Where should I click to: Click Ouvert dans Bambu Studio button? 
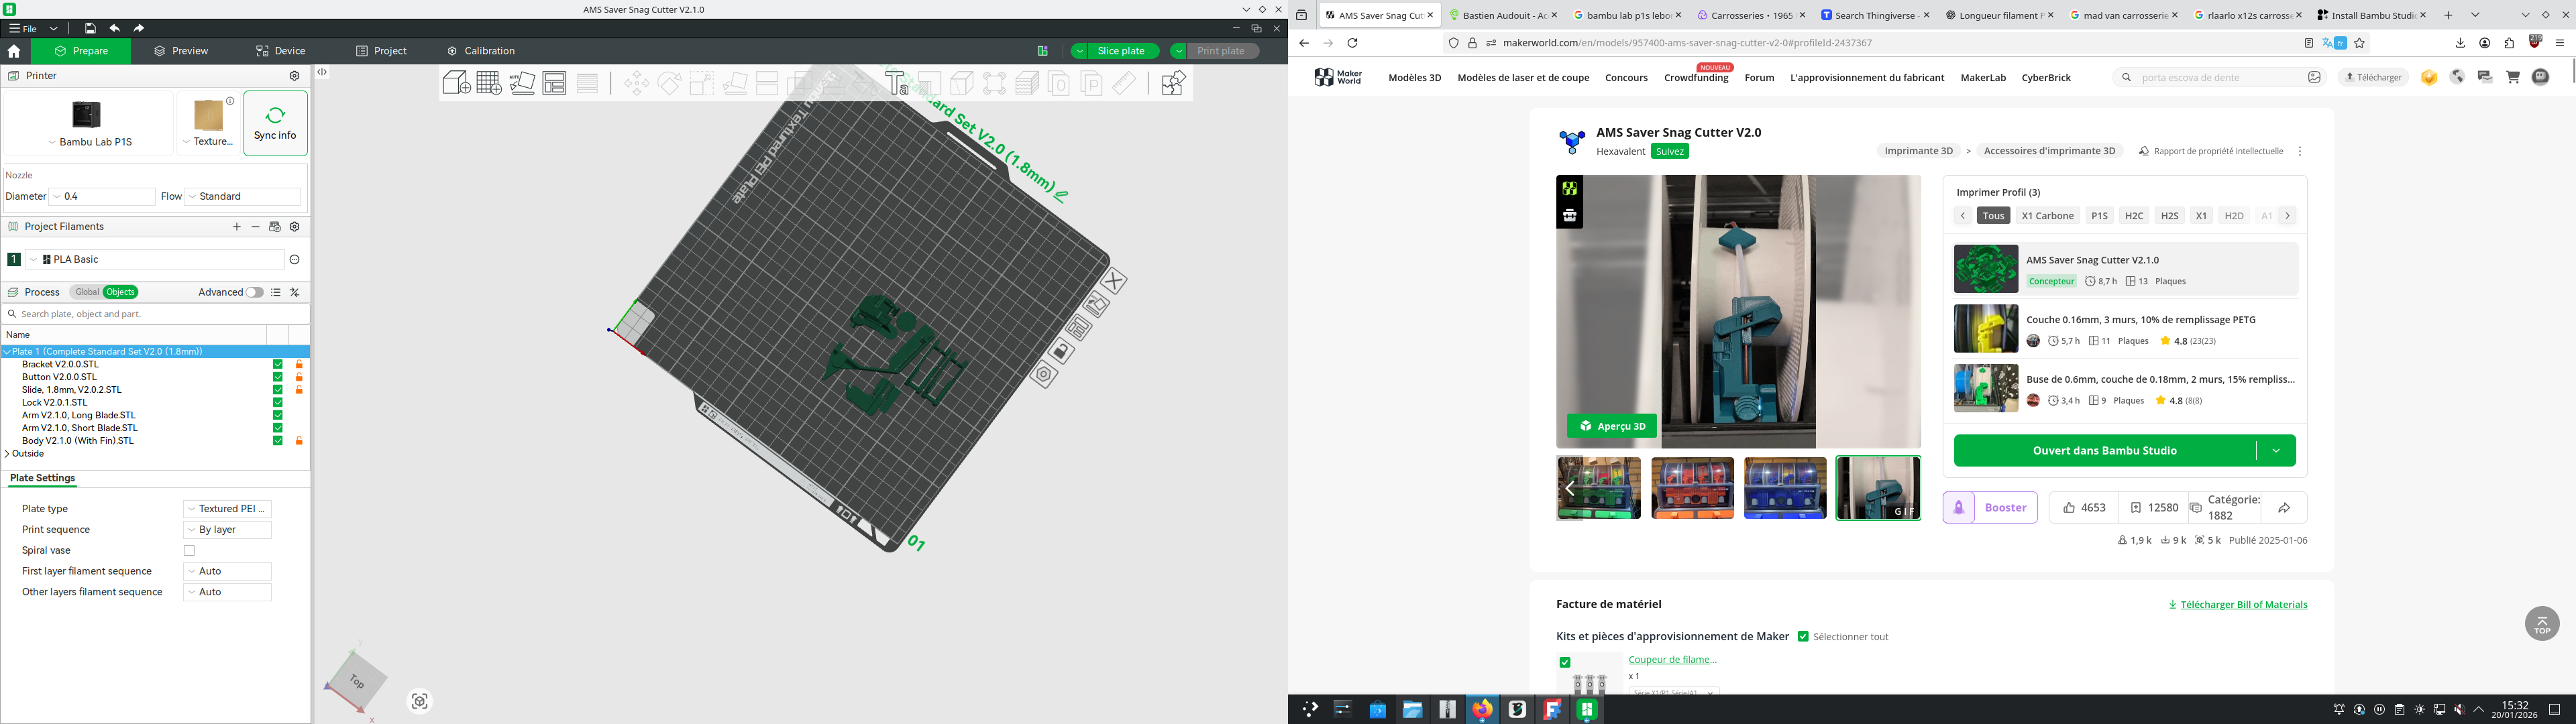click(x=2104, y=451)
